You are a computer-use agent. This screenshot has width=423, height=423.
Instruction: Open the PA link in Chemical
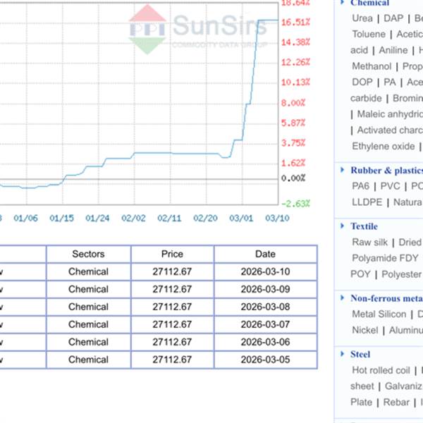coord(390,82)
